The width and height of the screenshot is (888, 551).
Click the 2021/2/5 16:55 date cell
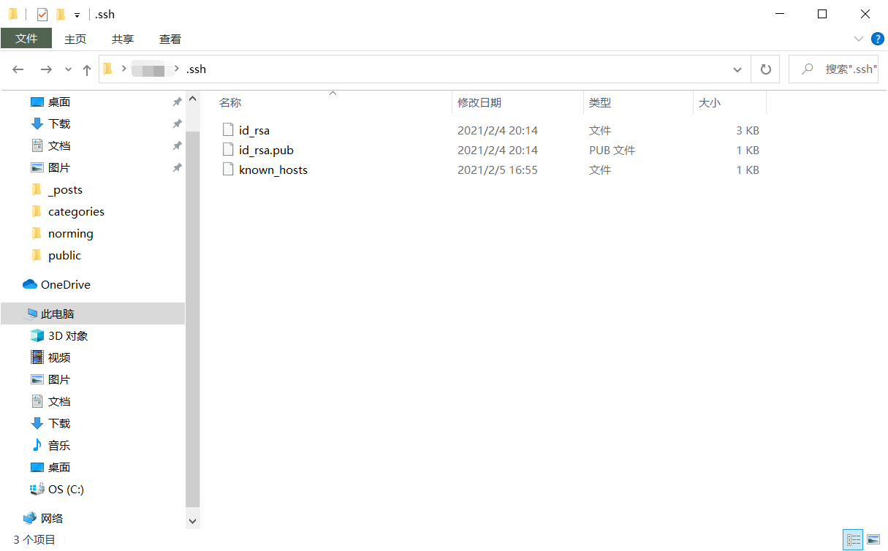[x=498, y=170]
